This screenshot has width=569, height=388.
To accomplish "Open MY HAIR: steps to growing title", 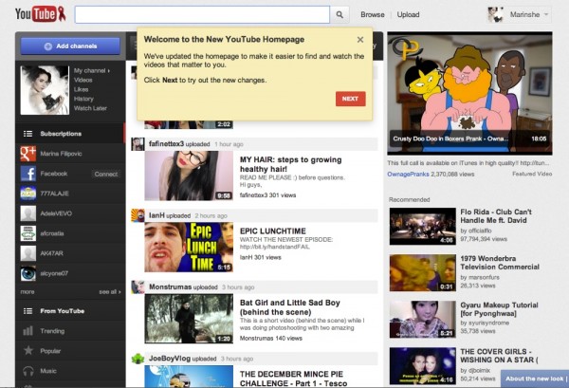I will point(291,164).
